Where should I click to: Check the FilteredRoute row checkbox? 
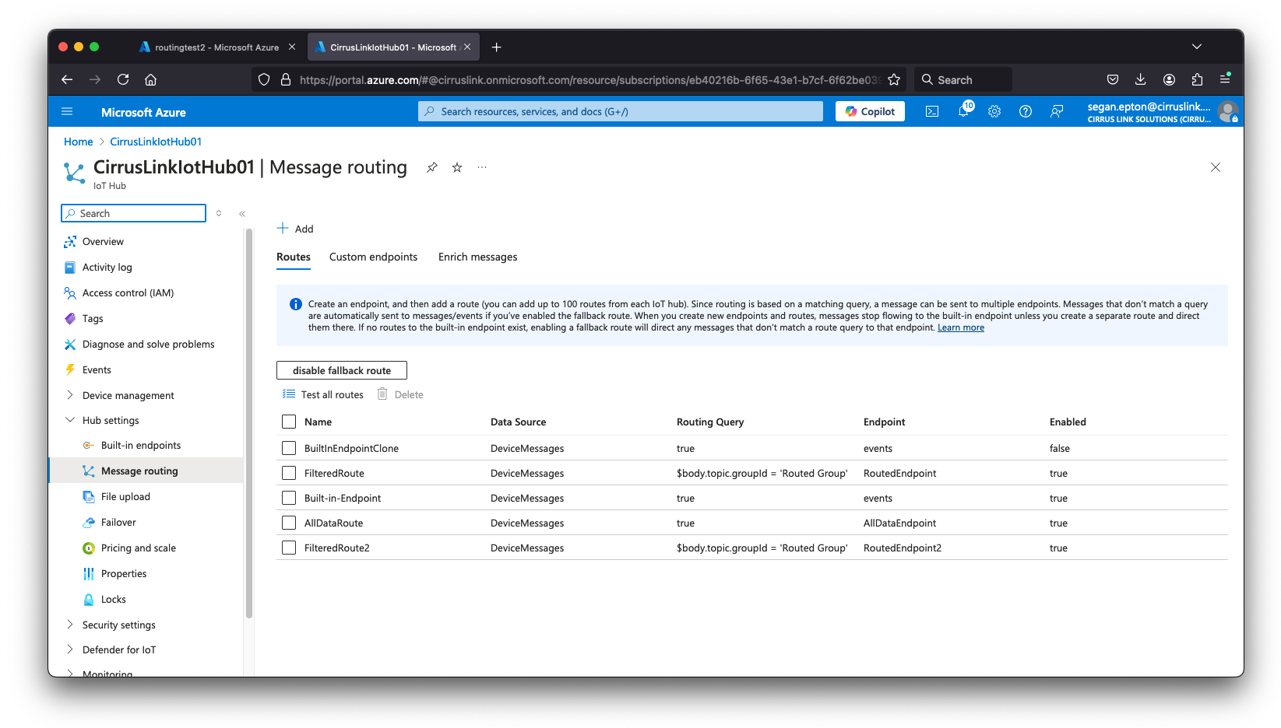tap(289, 473)
